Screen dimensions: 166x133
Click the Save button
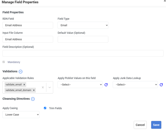click(156, 125)
